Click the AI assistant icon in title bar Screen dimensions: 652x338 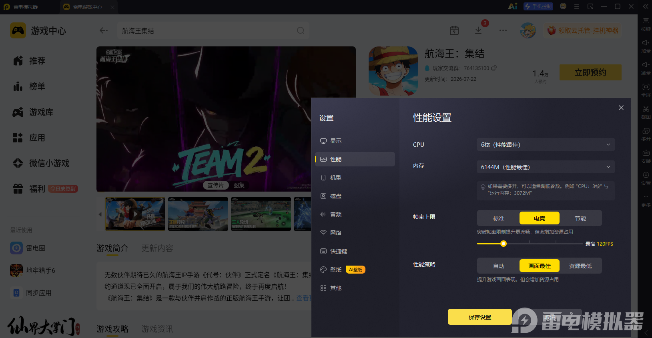(513, 6)
